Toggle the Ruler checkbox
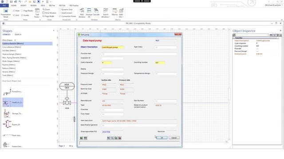284x159 pixels. click(14, 11)
